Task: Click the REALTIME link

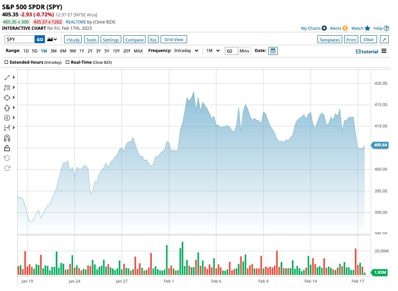Action: [75, 22]
